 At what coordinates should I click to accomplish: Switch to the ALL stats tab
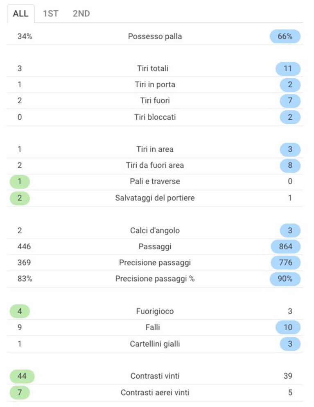(20, 14)
